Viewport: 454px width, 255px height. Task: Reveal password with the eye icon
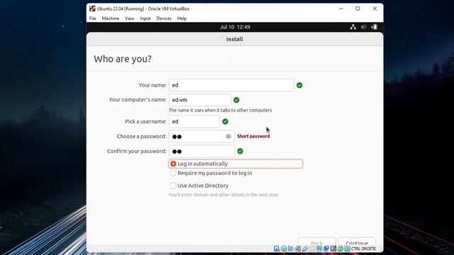[228, 137]
